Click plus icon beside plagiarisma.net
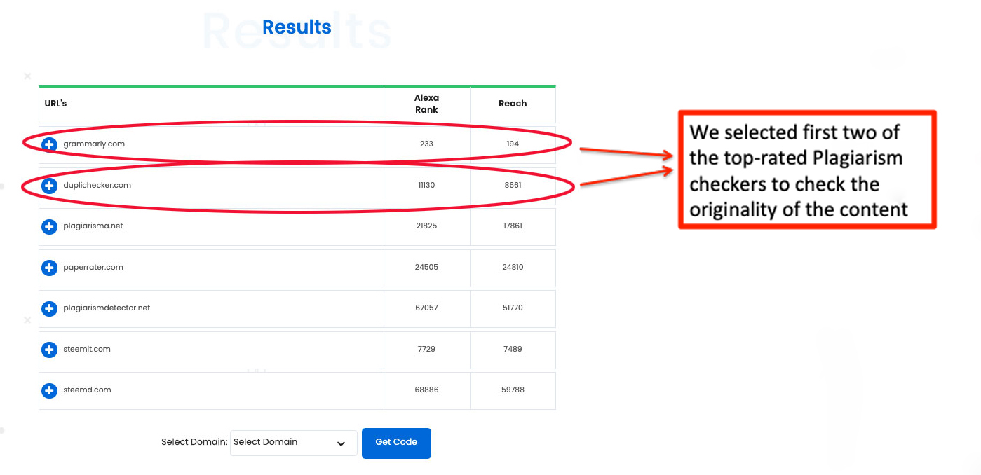The height and width of the screenshot is (475, 981). pyautogui.click(x=49, y=226)
